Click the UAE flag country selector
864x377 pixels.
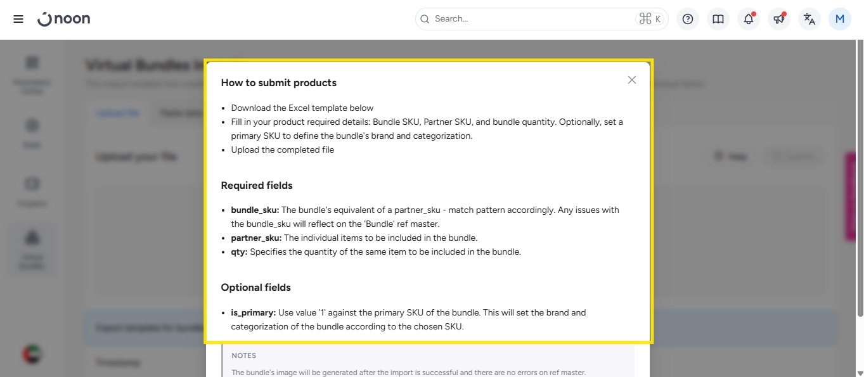[32, 354]
